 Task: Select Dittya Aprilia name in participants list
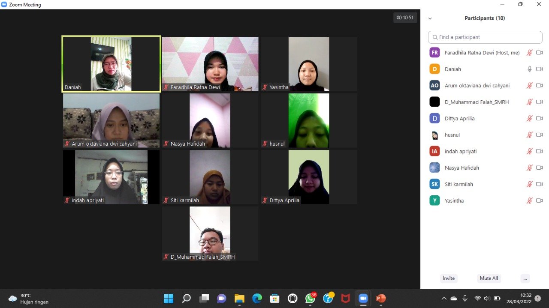(460, 119)
